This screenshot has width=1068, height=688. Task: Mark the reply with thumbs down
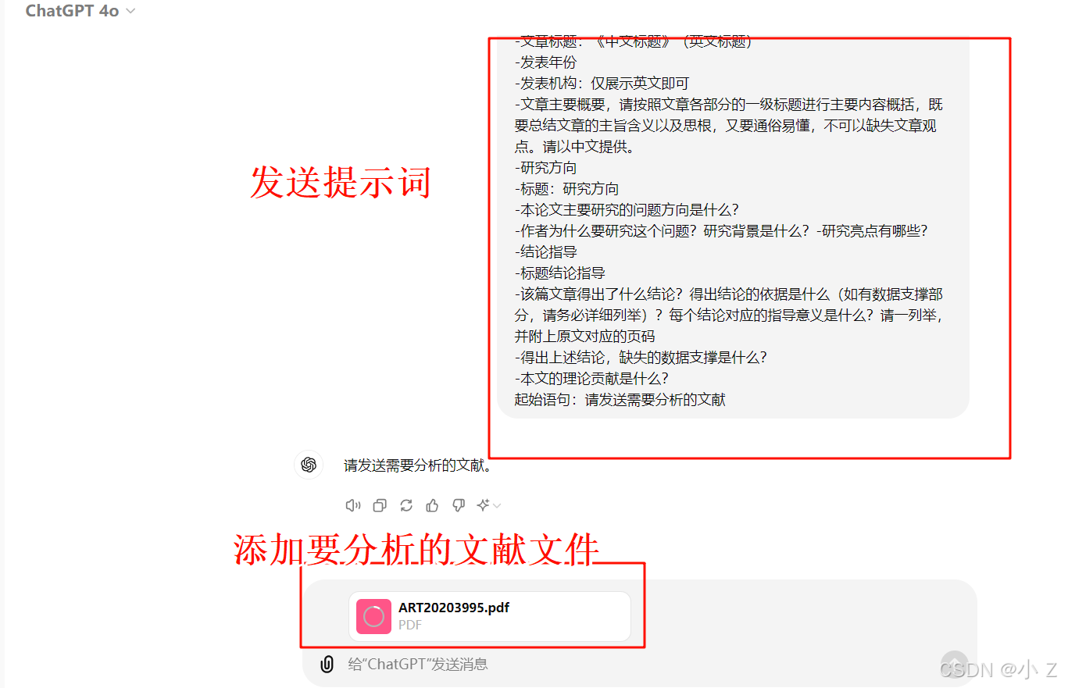[459, 505]
